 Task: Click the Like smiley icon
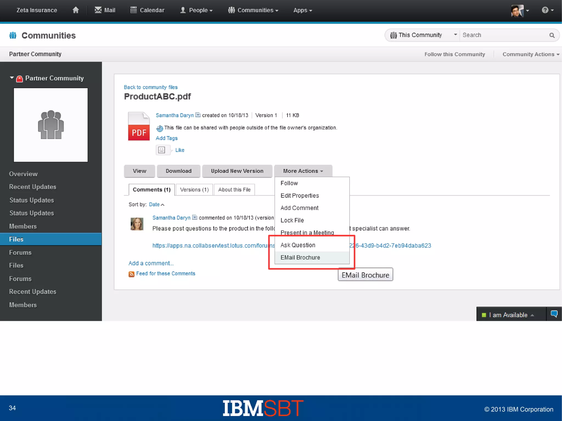coord(162,150)
